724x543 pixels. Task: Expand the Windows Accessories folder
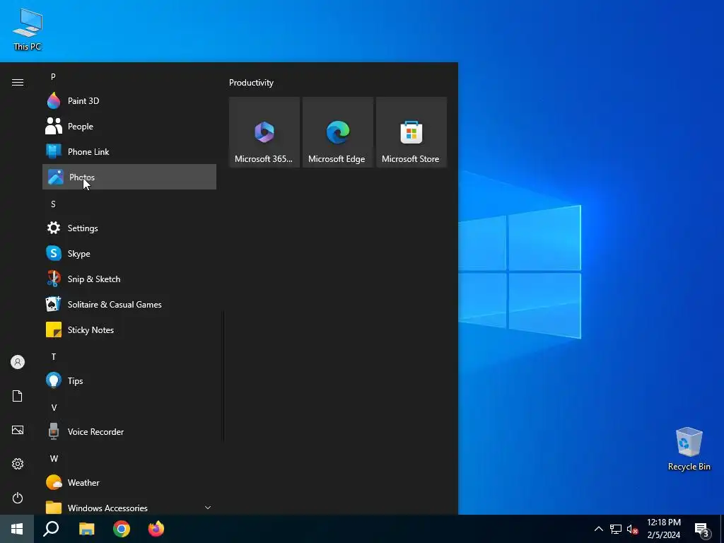click(129, 508)
